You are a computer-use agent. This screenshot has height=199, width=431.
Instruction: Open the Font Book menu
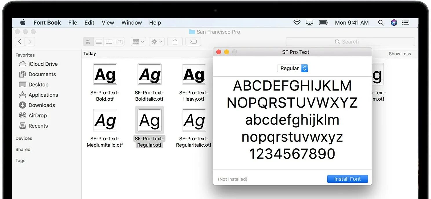click(x=47, y=23)
